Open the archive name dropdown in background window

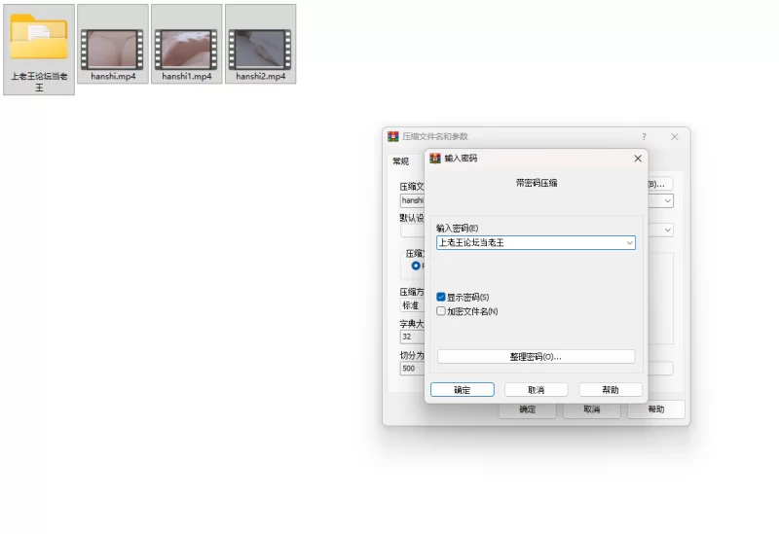coord(667,200)
